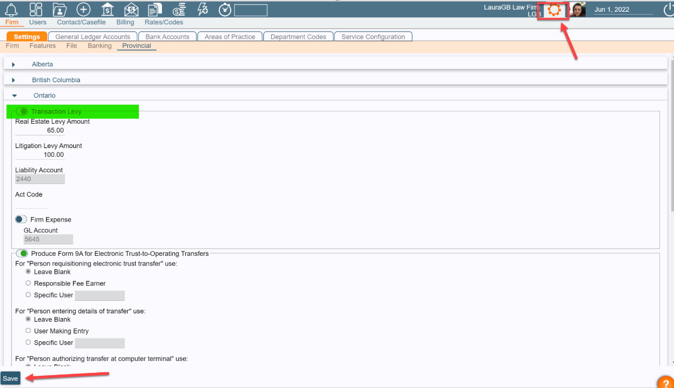Click the envelope with dollar sign icon

point(131,9)
